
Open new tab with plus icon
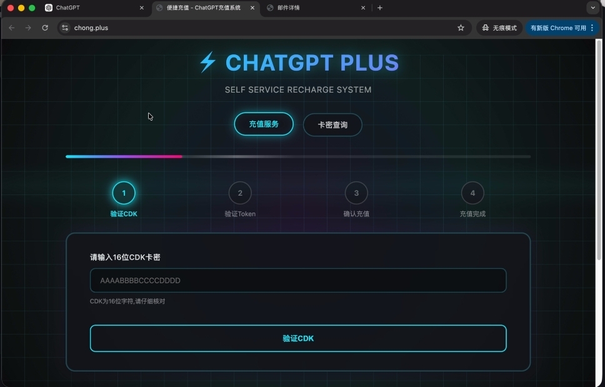[380, 8]
